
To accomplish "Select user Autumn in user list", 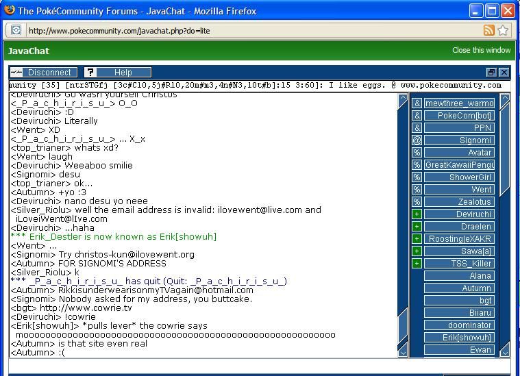I will (x=459, y=288).
